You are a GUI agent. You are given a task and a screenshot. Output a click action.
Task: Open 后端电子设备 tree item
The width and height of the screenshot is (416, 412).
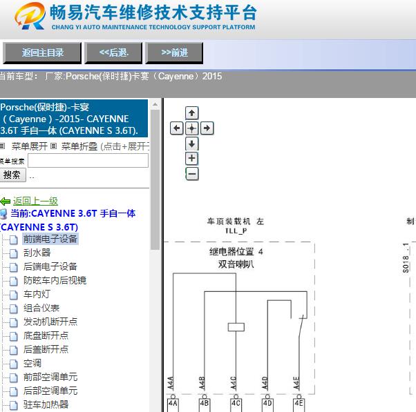tap(50, 266)
